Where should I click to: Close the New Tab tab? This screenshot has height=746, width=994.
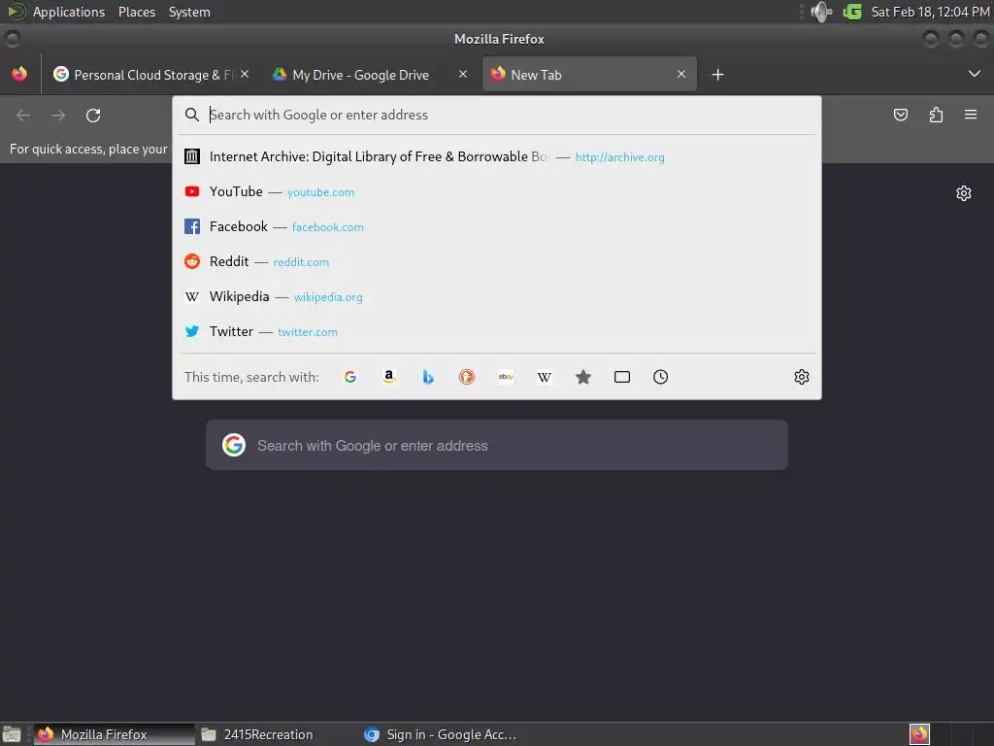(681, 74)
